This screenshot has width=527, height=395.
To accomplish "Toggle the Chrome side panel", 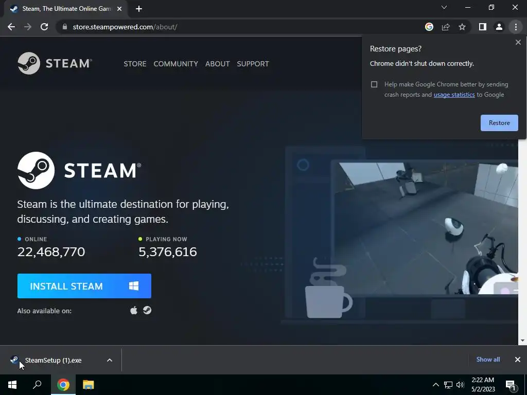I will (482, 27).
